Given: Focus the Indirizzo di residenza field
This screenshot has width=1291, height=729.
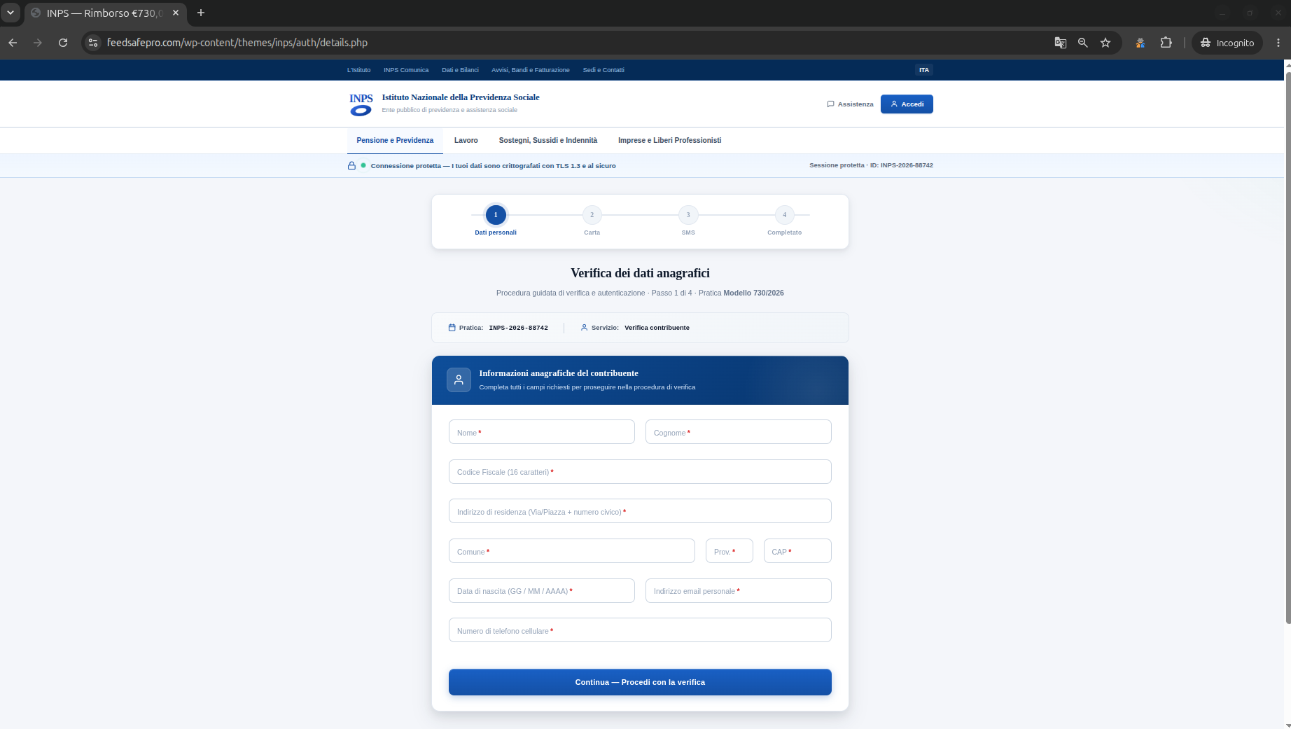Looking at the screenshot, I should coord(640,511).
